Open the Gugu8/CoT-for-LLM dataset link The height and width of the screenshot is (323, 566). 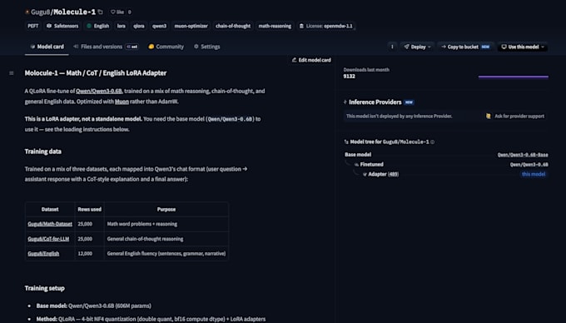(x=48, y=239)
